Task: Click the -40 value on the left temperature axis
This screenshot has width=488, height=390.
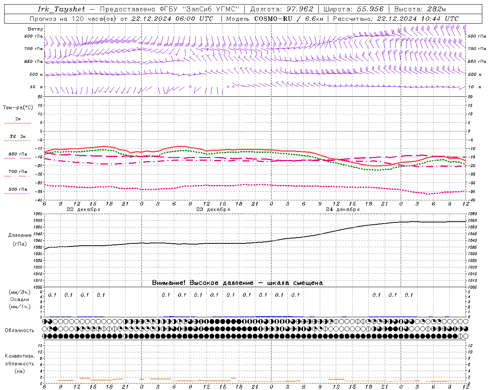Action: (39, 200)
